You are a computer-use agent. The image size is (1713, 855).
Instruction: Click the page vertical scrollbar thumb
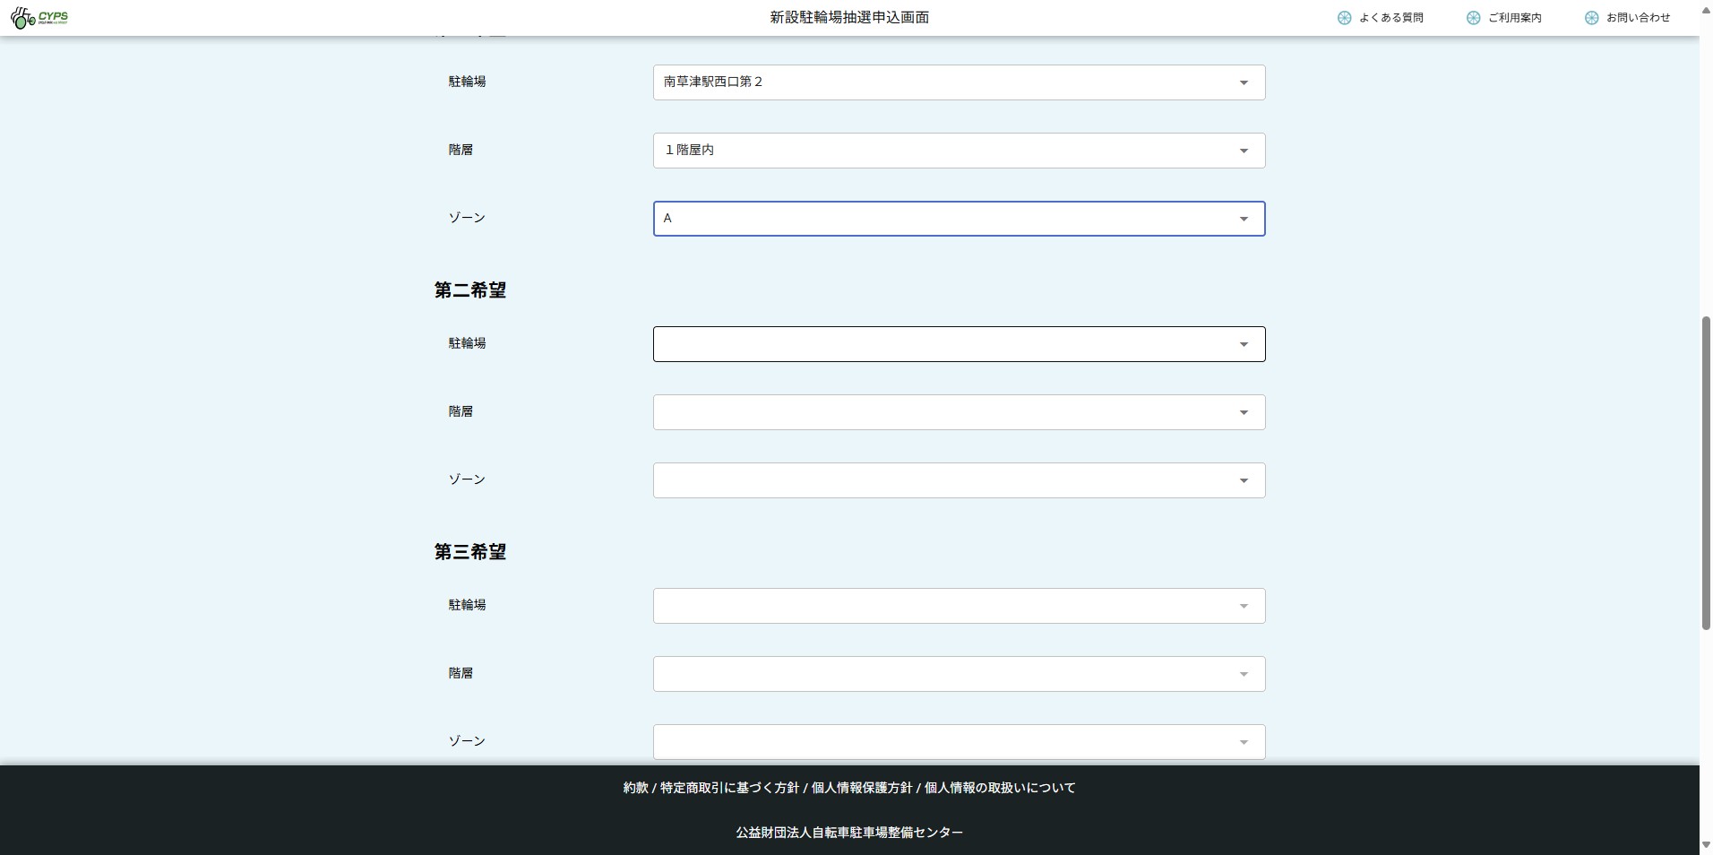1706,473
